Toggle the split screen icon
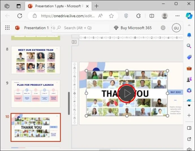The image size is (195, 151). pos(152,16)
